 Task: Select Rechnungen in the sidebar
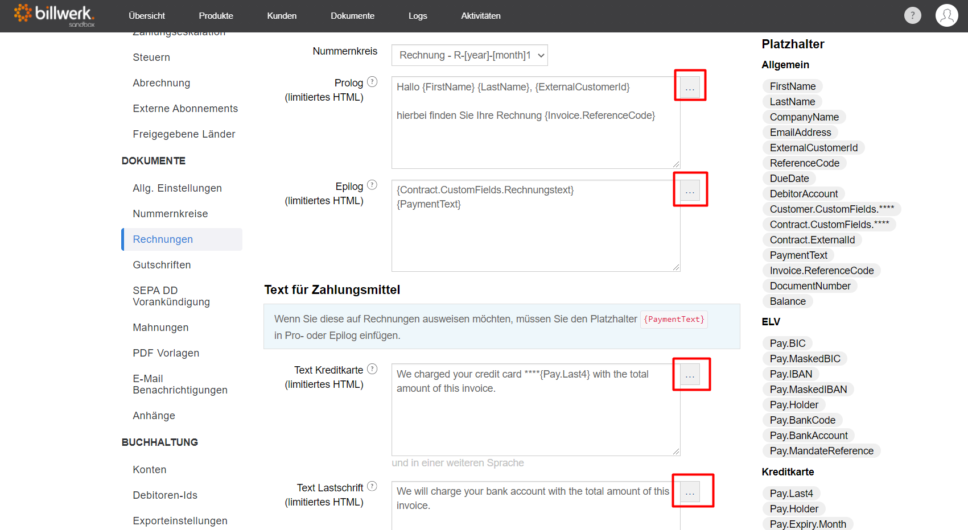182,239
